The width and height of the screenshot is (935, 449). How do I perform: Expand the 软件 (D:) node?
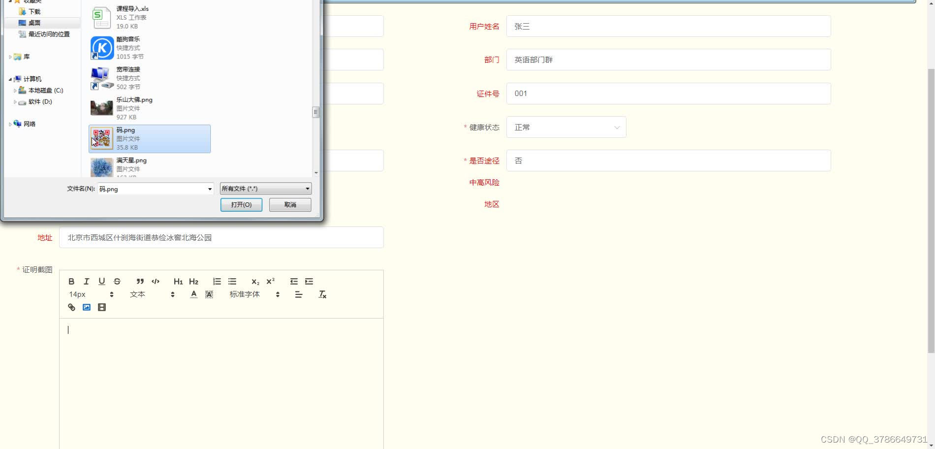tap(15, 102)
